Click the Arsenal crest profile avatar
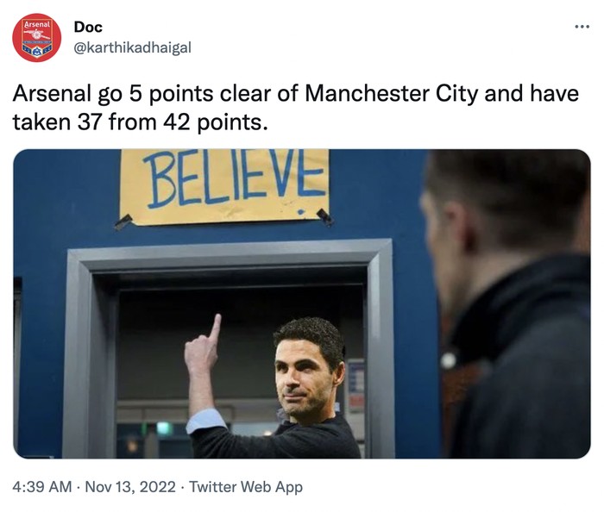This screenshot has height=512, width=604. click(36, 38)
